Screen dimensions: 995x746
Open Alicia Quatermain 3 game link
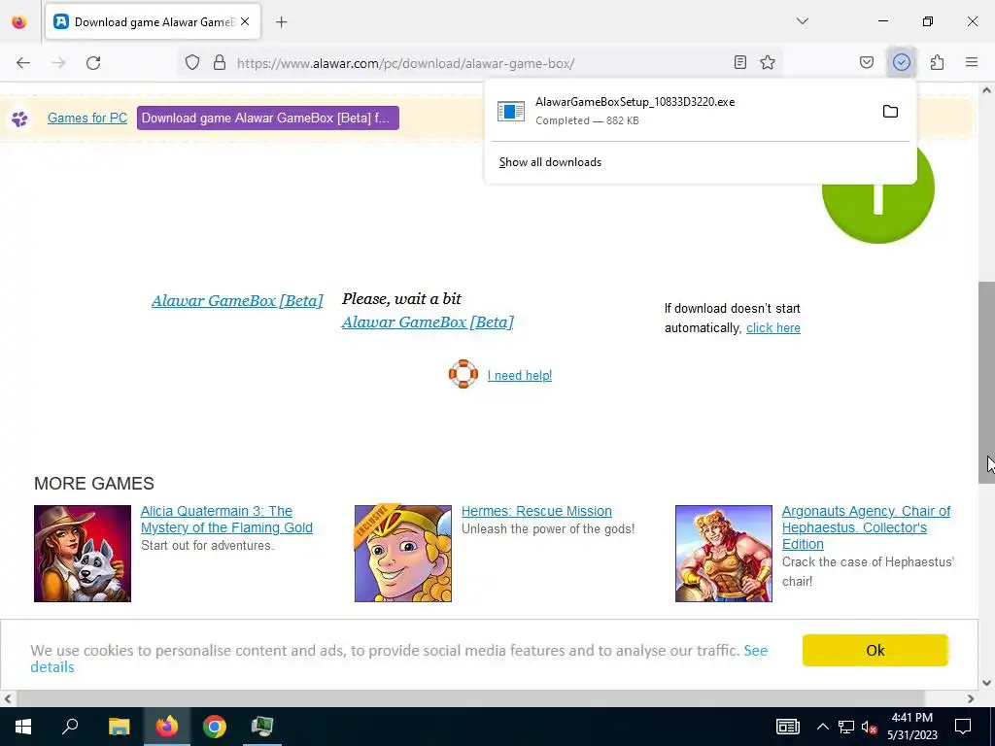[x=226, y=520]
